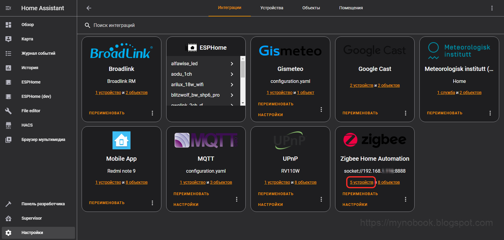The width and height of the screenshot is (504, 240).
Task: Open Google Cast 2 устройств link
Action: click(361, 85)
